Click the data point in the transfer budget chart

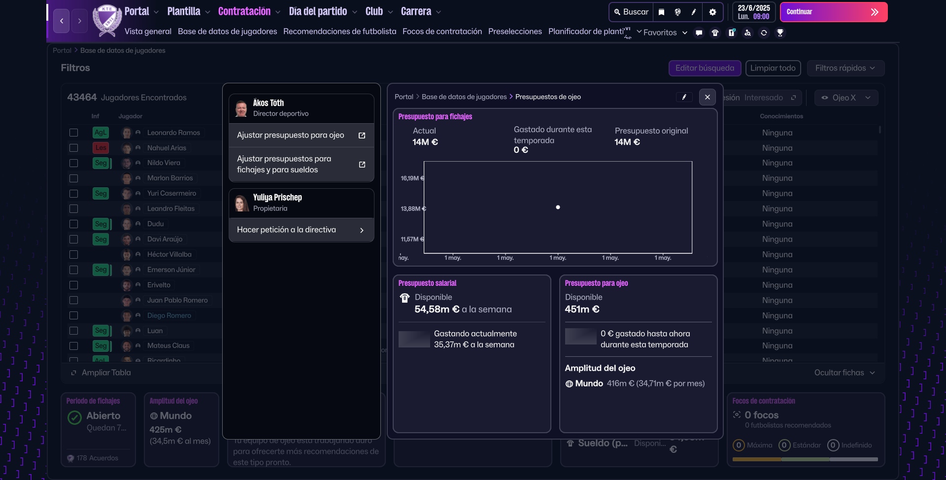click(558, 207)
